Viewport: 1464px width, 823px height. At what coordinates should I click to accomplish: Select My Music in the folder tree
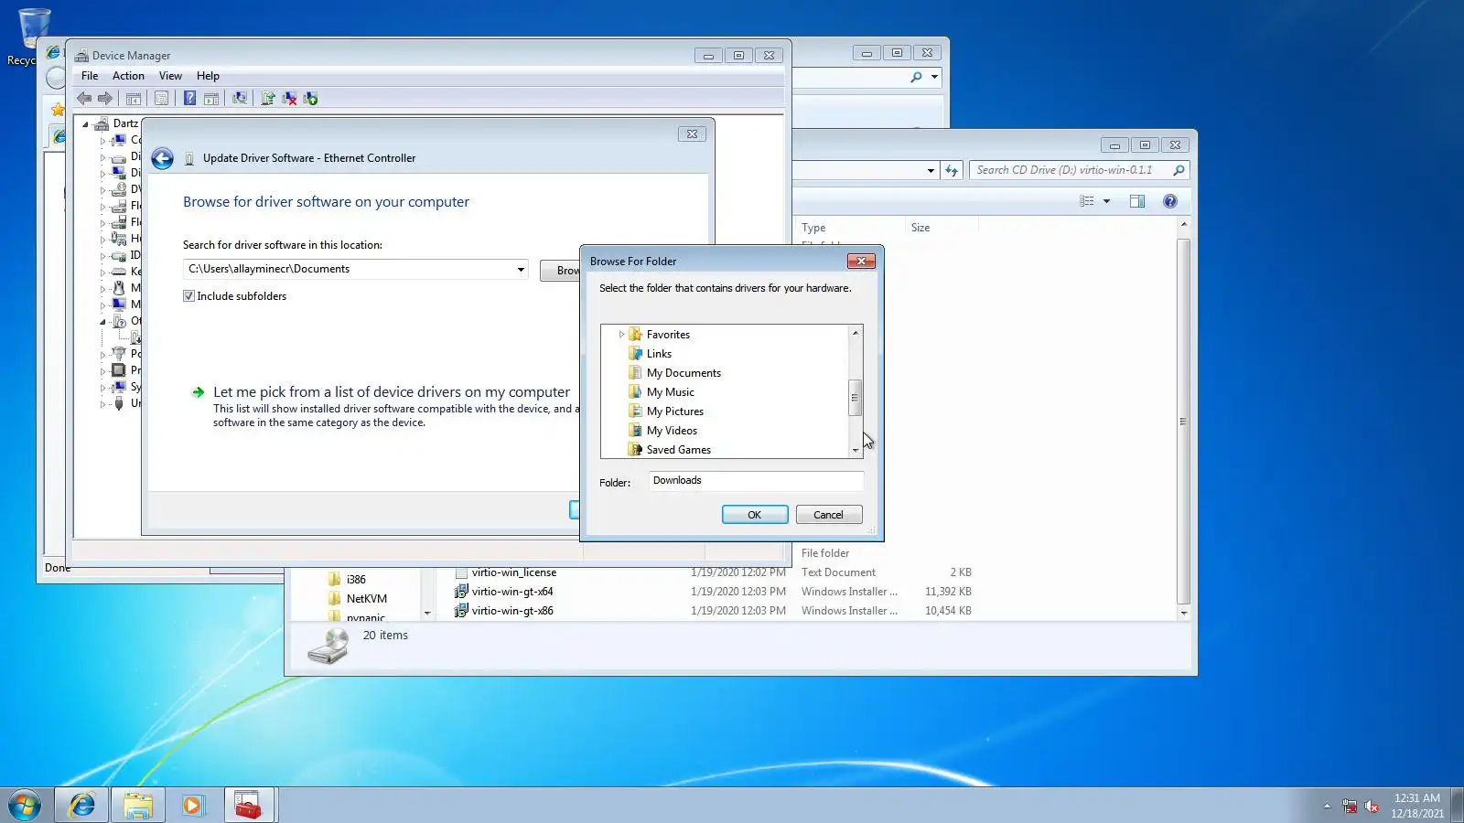670,392
